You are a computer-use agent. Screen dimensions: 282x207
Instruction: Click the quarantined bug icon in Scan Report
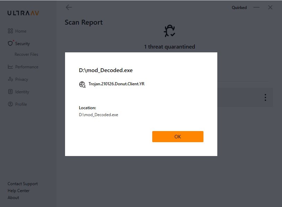169,31
